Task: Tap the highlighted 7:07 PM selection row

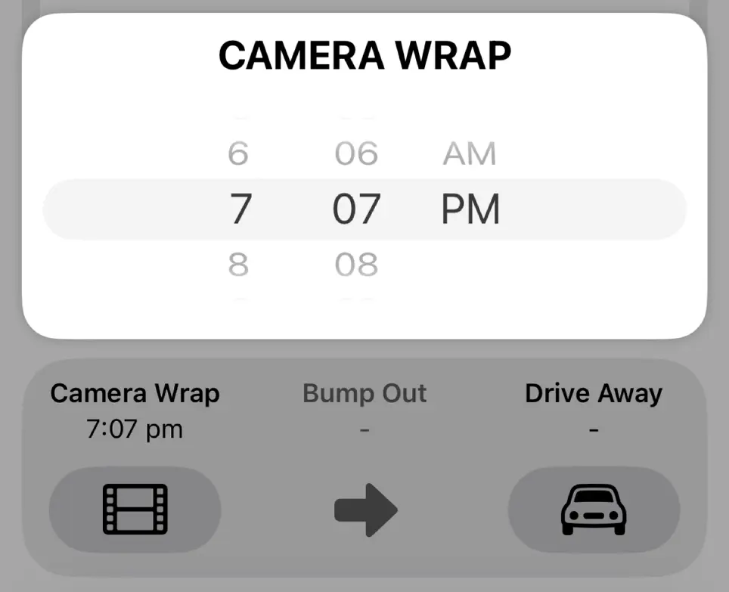Action: (x=364, y=209)
